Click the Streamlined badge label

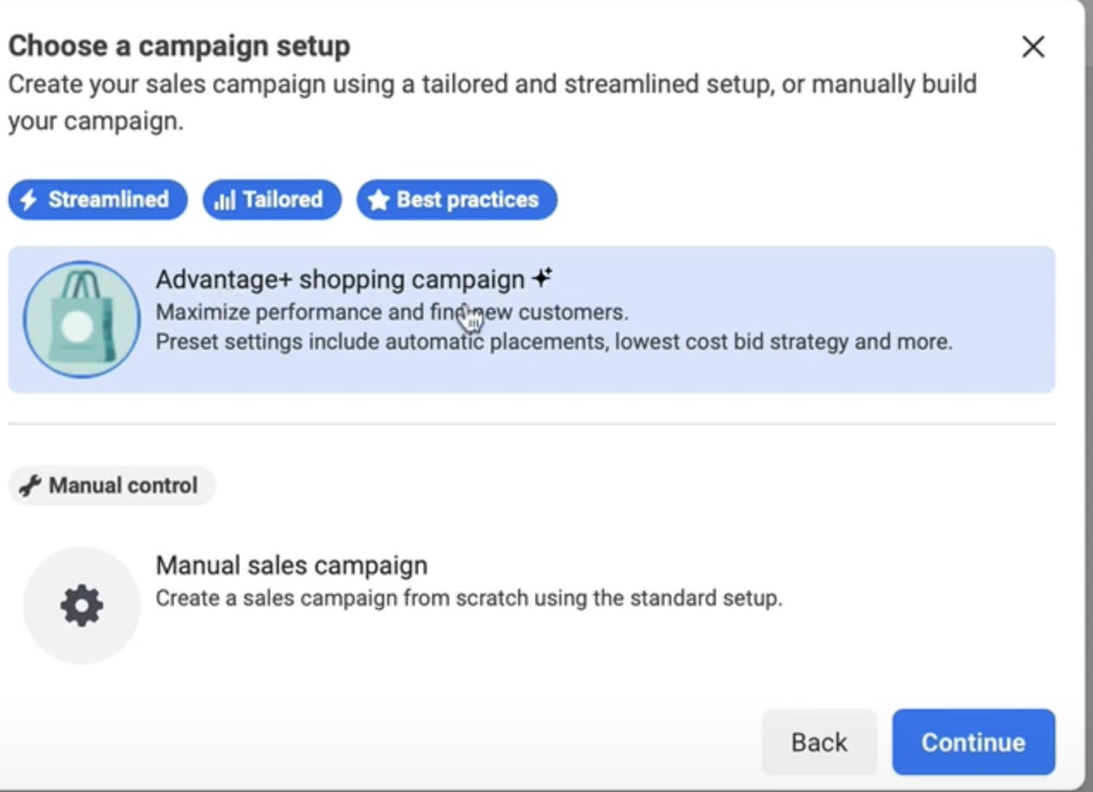tap(108, 200)
